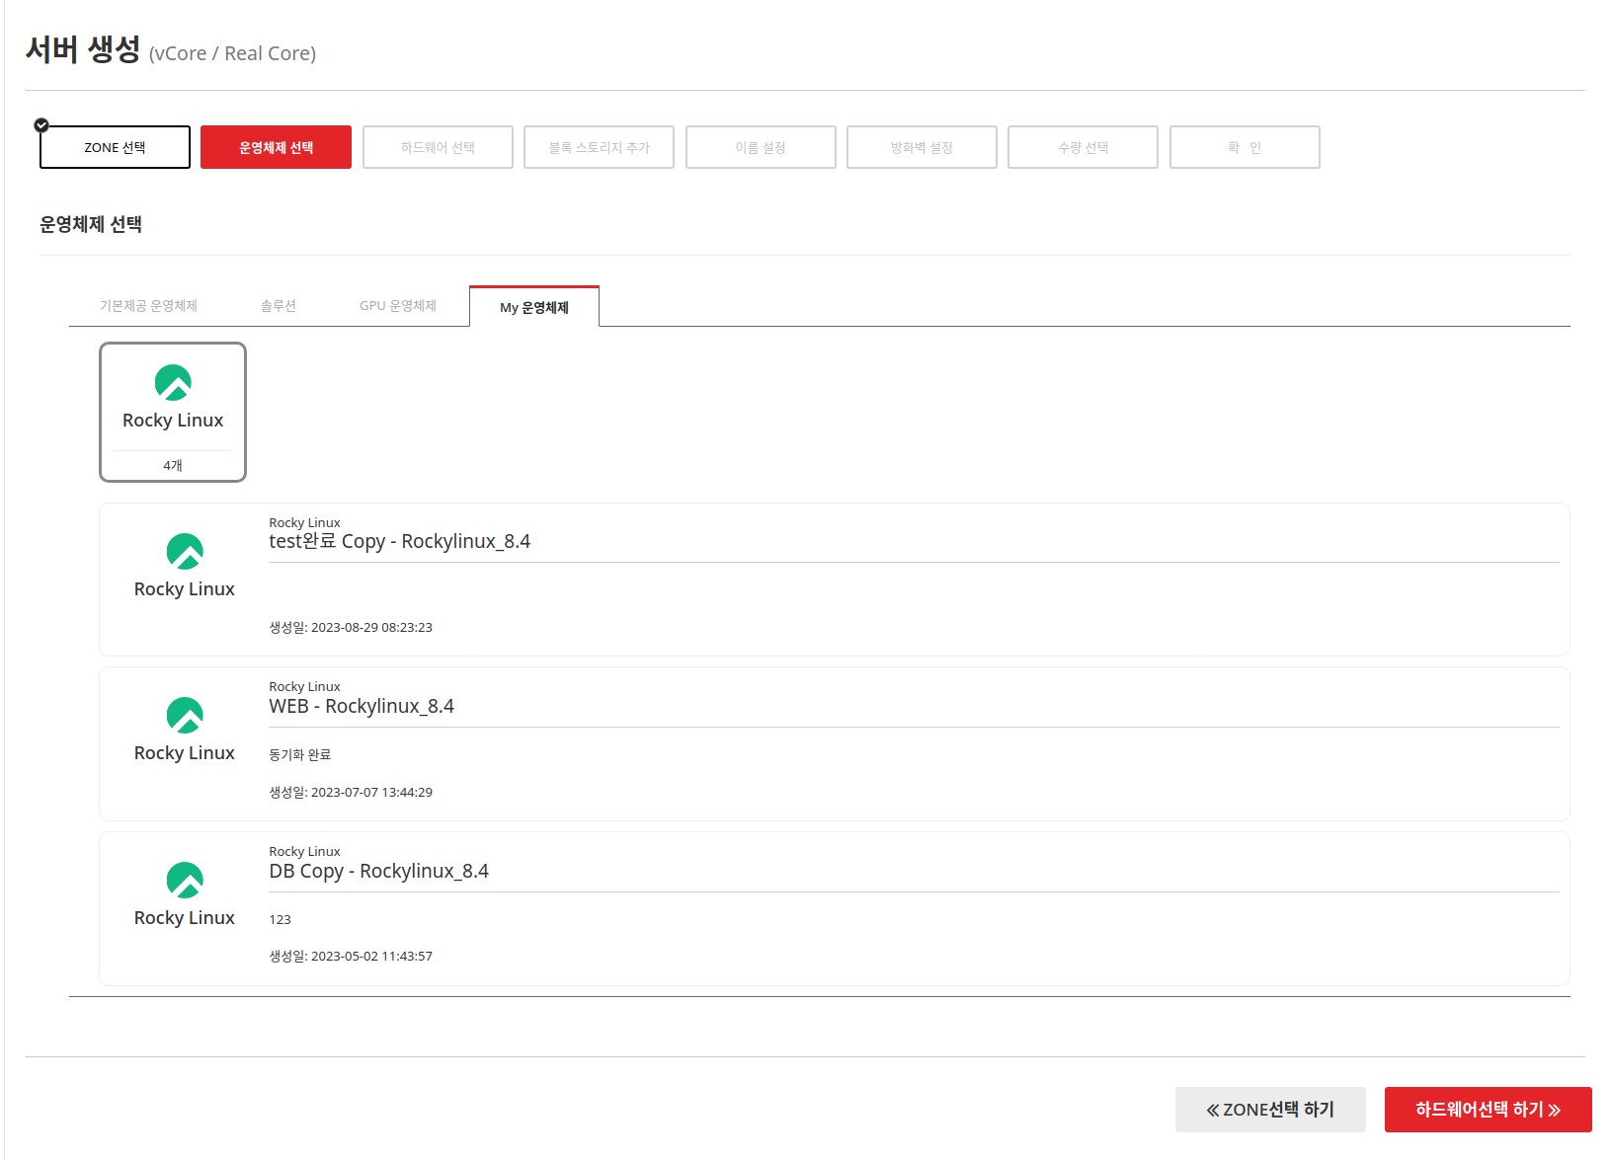Image resolution: width=1611 pixels, height=1160 pixels.
Task: Click the 방화벽 설정 step button
Action: click(x=921, y=147)
